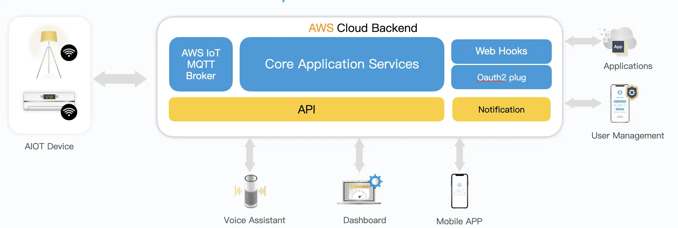Select the Core Application Services block
The height and width of the screenshot is (228, 678).
point(342,64)
